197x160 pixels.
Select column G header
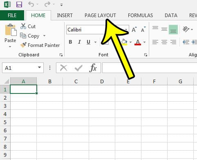[180, 82]
